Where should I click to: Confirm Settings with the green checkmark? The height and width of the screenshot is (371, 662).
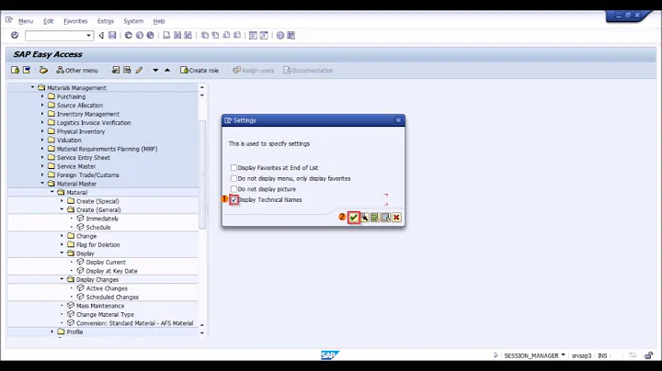pos(353,217)
